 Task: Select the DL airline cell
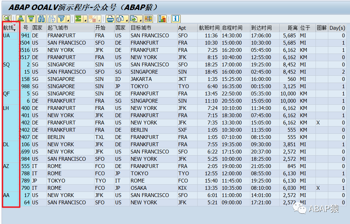click(10, 144)
